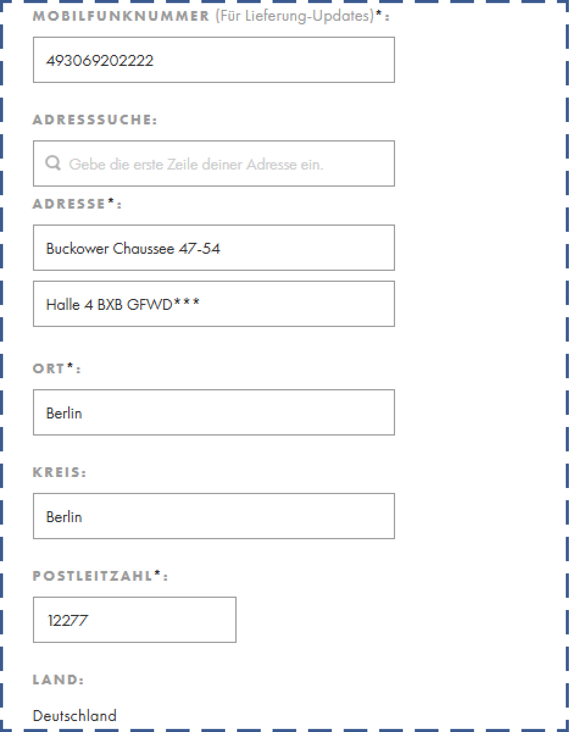This screenshot has height=732, width=569.
Task: Focus the Ort field containing Berlin
Action: pos(213,413)
